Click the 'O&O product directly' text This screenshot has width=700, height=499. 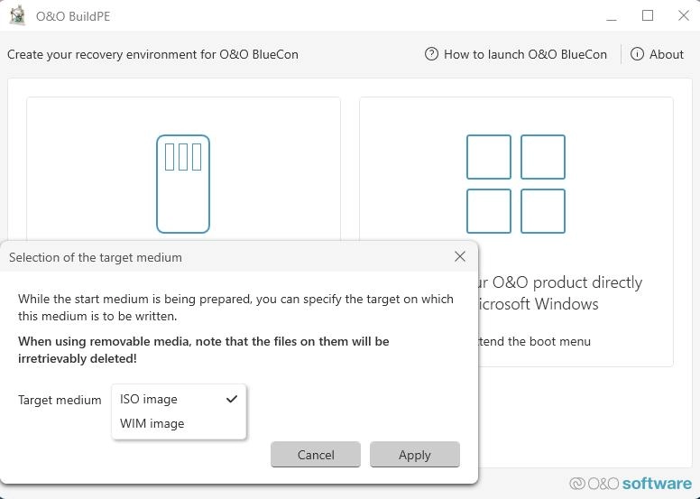click(x=567, y=282)
